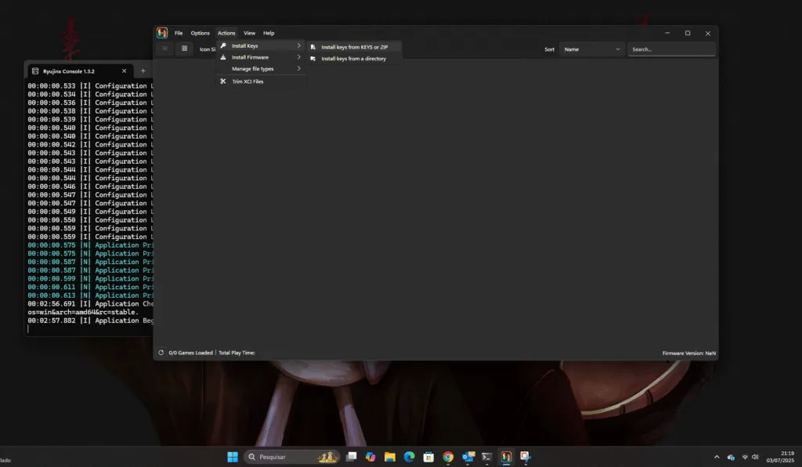
Task: Select the Trim XCI Files menu entry
Action: pos(261,81)
